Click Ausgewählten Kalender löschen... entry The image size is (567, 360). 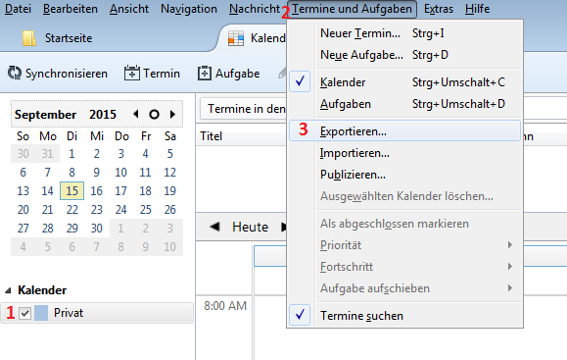(x=406, y=196)
